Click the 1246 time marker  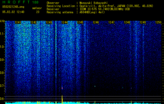coord(96,22)
